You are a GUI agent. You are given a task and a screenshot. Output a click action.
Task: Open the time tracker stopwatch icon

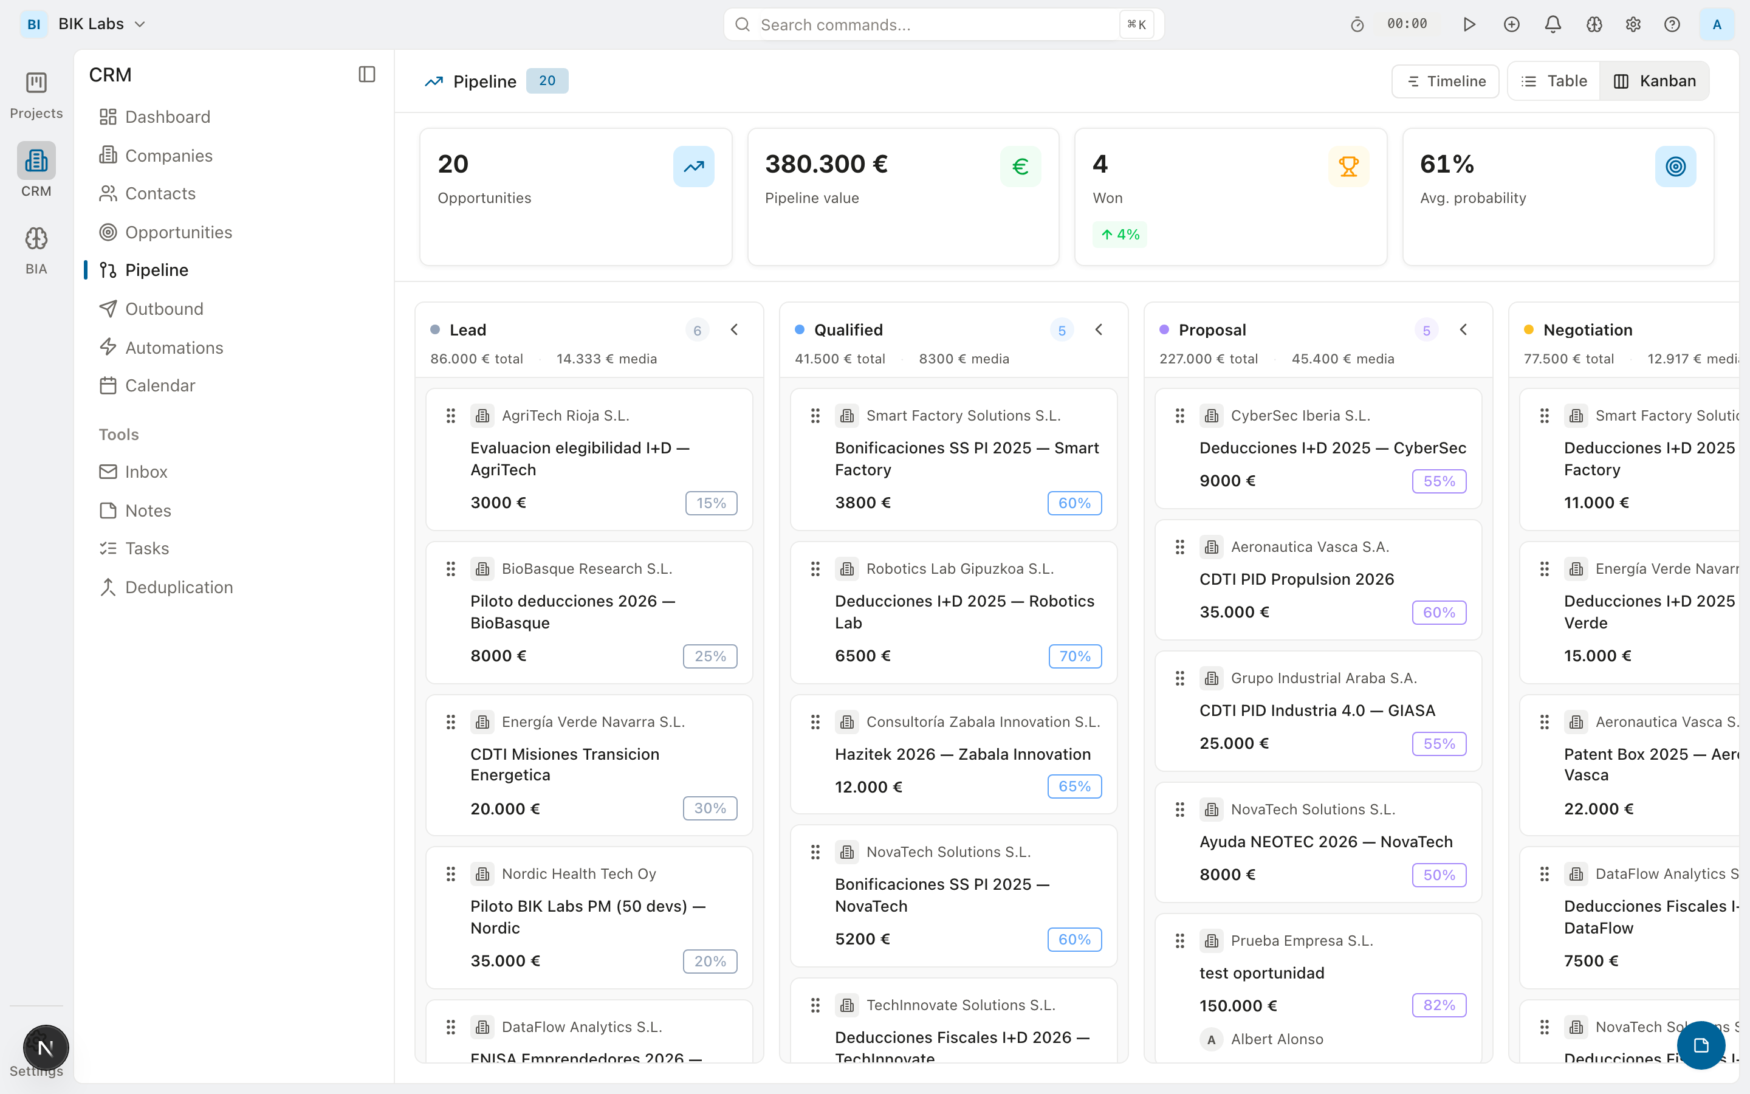coord(1357,24)
